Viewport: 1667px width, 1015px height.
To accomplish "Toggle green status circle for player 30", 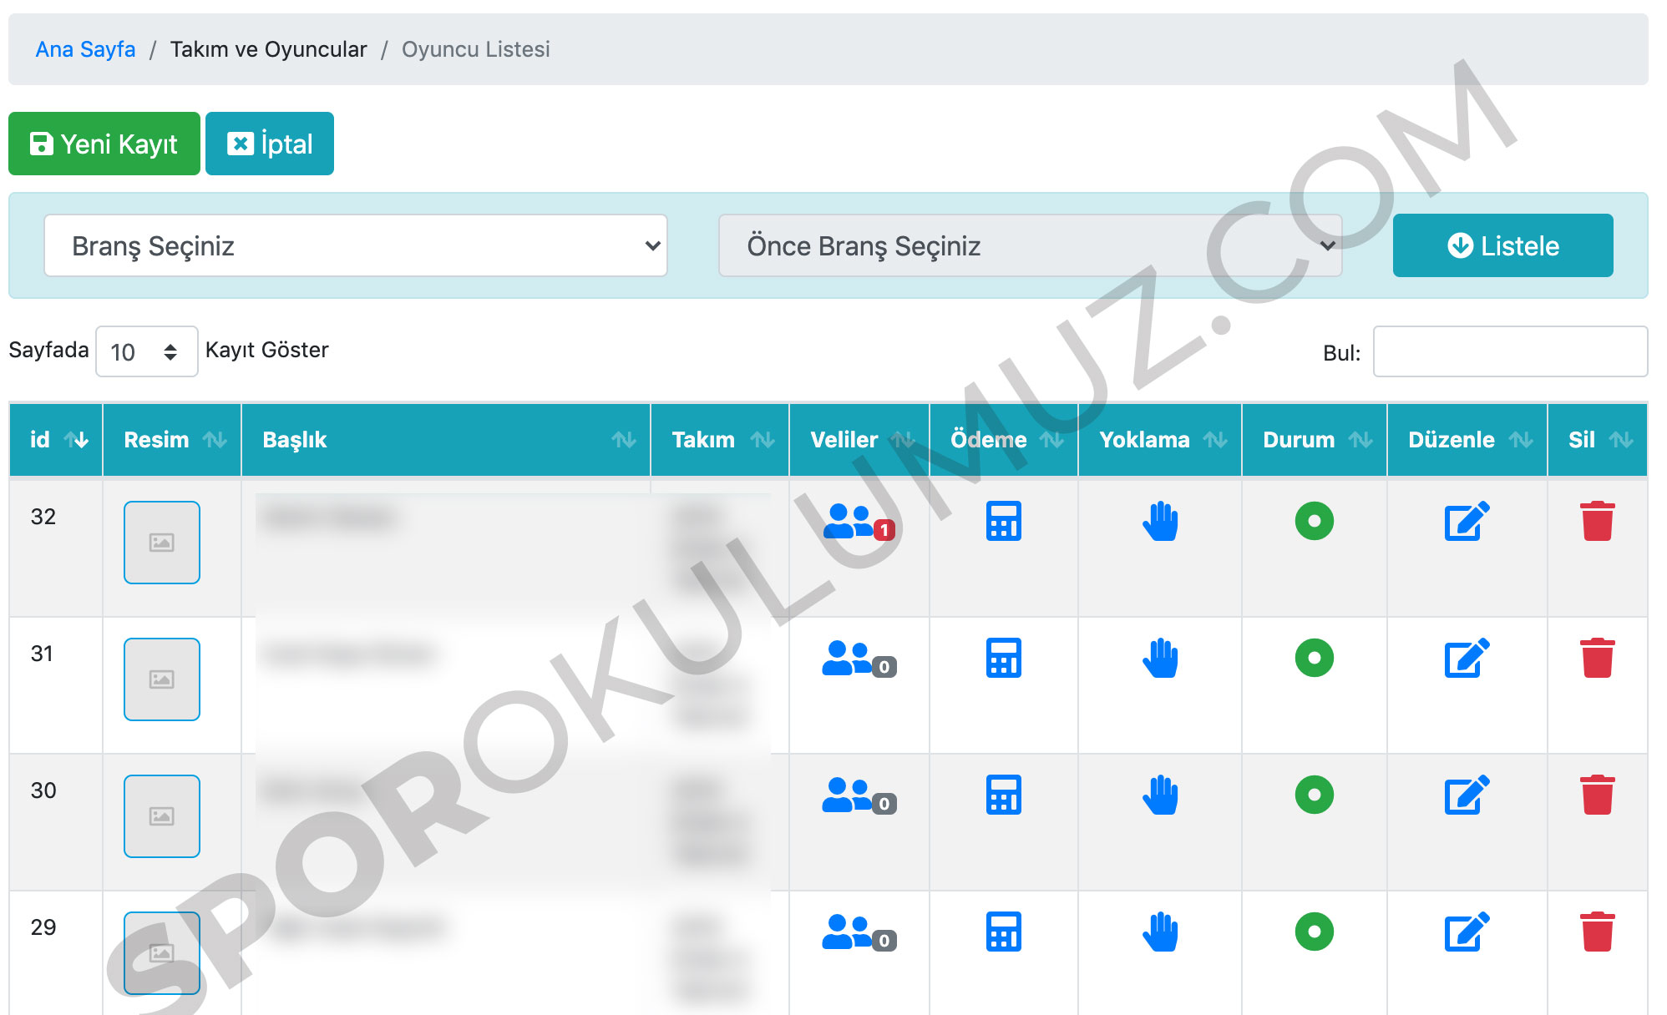I will click(x=1314, y=795).
